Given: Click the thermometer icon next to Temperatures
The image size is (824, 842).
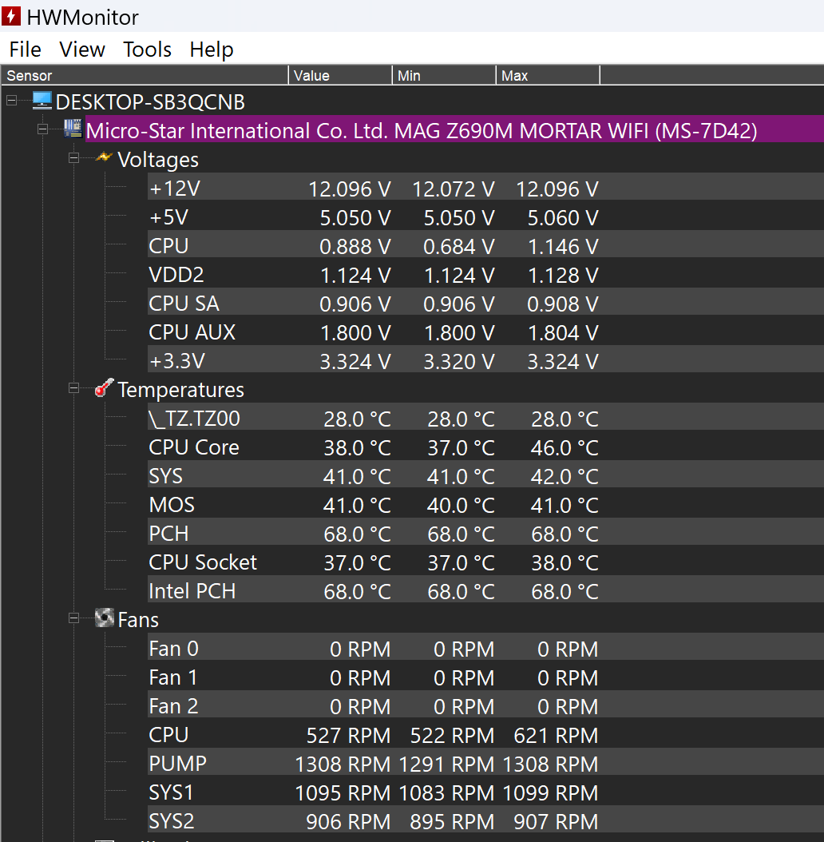Looking at the screenshot, I should pyautogui.click(x=104, y=387).
